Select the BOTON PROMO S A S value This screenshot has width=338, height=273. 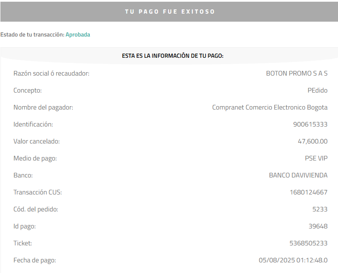coord(297,73)
